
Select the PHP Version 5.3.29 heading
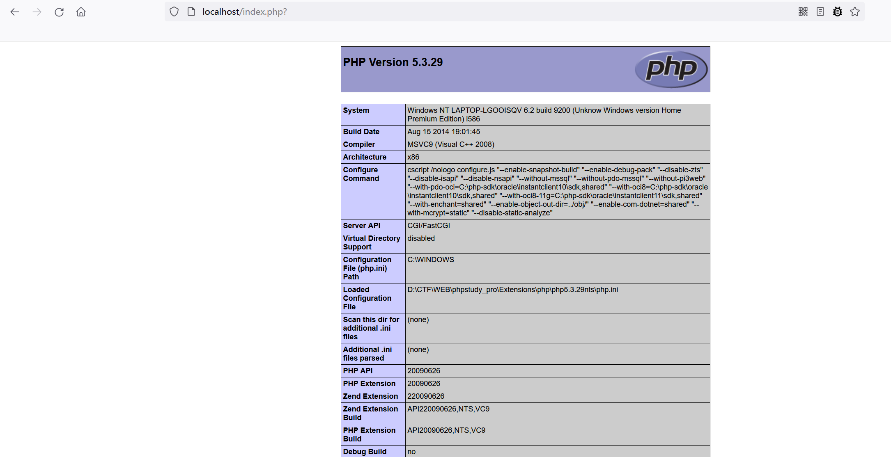tap(393, 62)
